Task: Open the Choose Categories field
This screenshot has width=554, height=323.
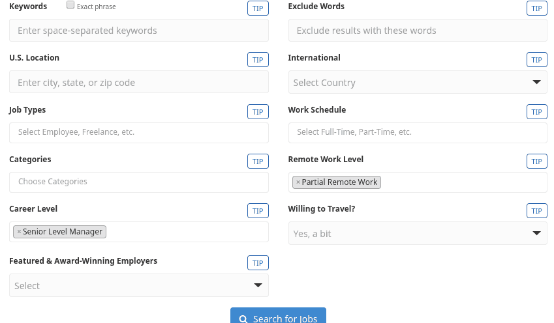Action: point(139,182)
